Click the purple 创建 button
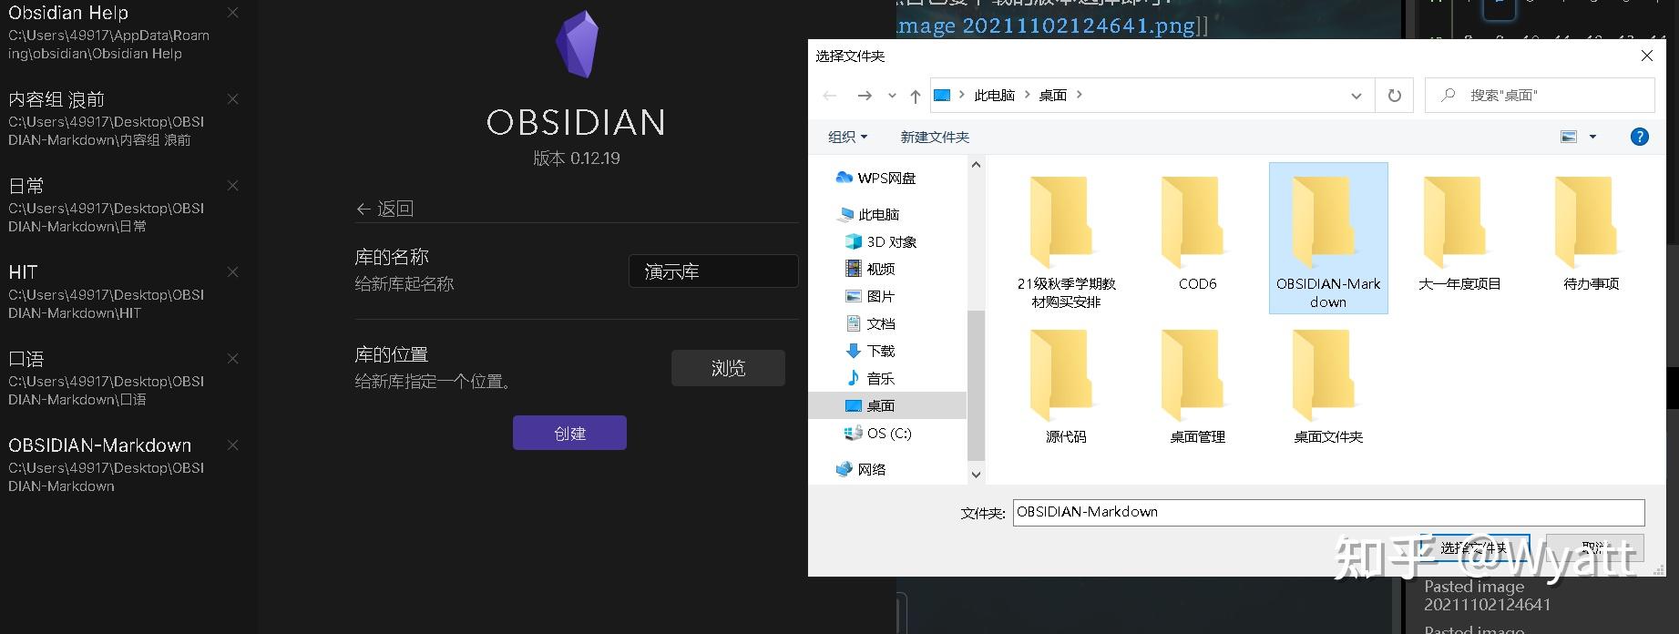 [569, 433]
